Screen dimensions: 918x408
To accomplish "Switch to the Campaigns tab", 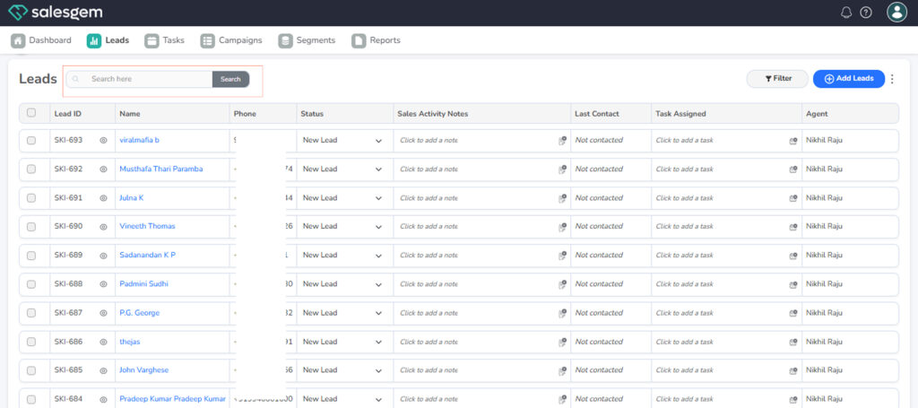I will click(231, 40).
